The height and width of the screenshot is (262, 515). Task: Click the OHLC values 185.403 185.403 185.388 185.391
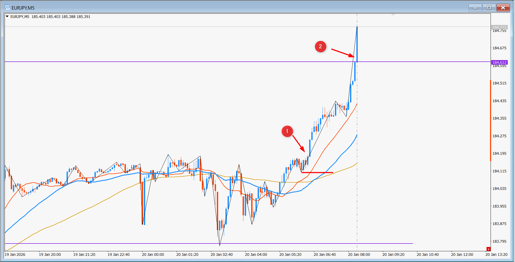(x=61, y=17)
